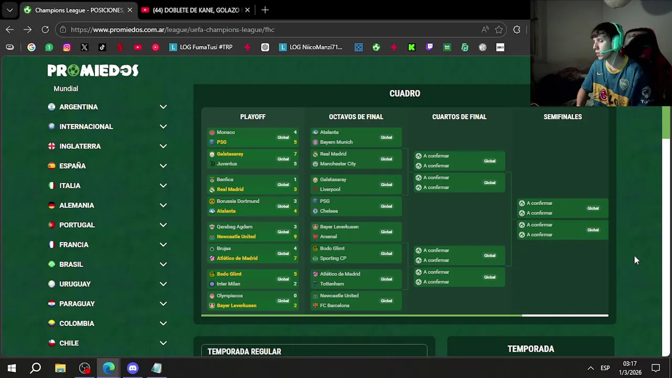Image resolution: width=672 pixels, height=378 pixels.
Task: Add this page to favorites
Action: pos(499,29)
